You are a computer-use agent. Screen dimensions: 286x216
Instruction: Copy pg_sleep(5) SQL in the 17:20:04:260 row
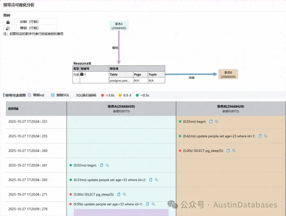(x=228, y=151)
